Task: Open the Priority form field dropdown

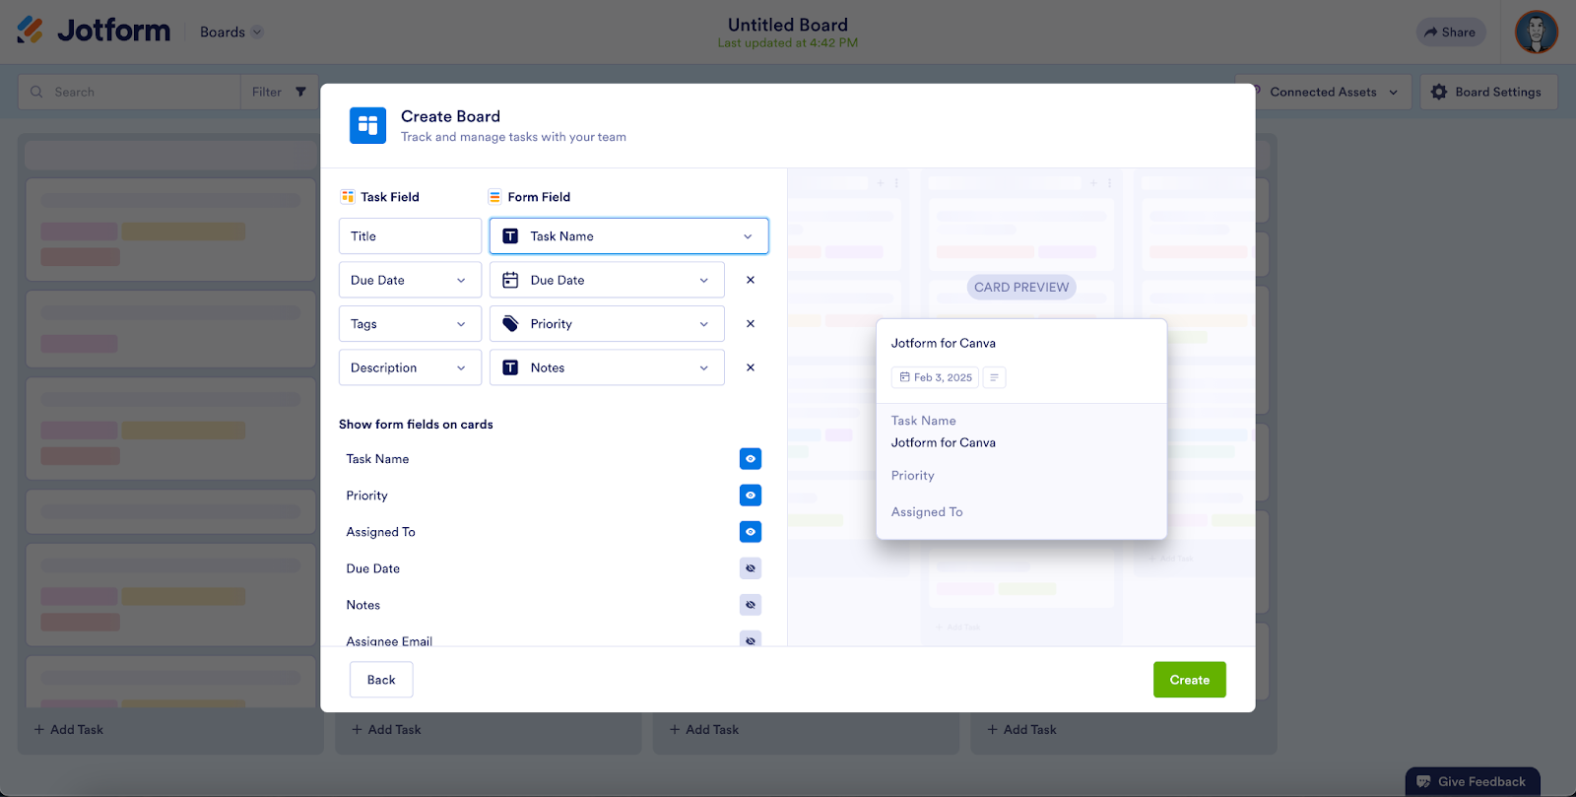Action: (x=607, y=324)
